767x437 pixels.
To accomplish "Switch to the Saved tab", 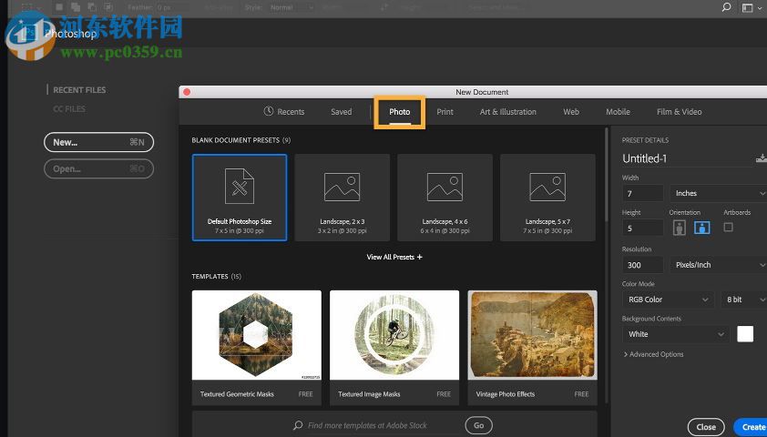I will click(341, 112).
